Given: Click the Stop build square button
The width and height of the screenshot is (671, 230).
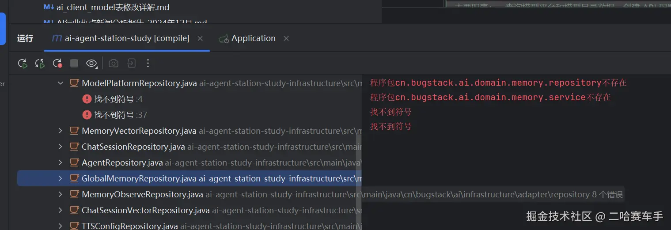Looking at the screenshot, I should tap(74, 64).
